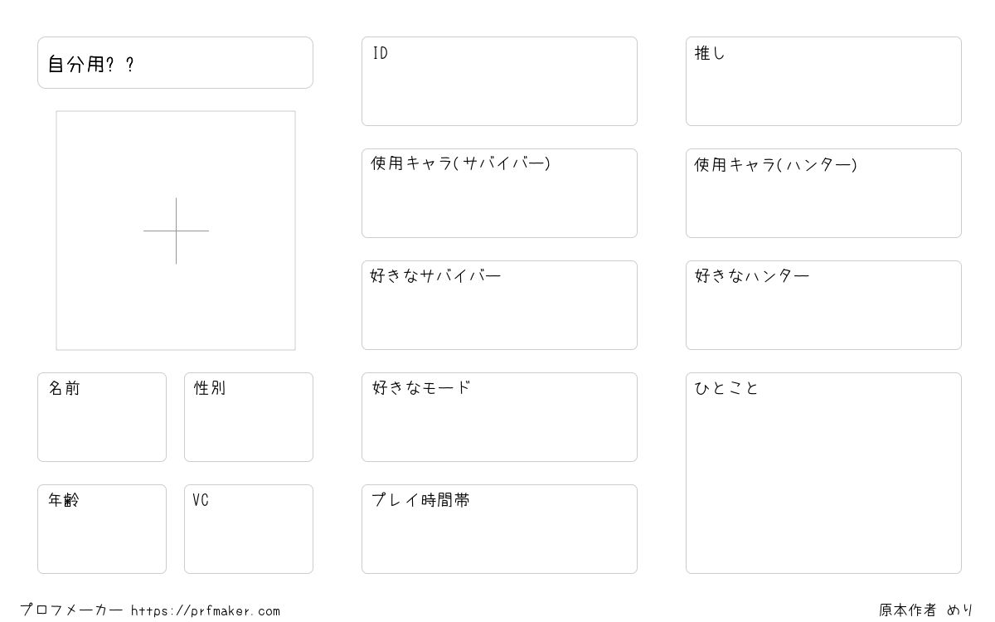
Task: Click the image placeholder cross icon
Action: 176,231
